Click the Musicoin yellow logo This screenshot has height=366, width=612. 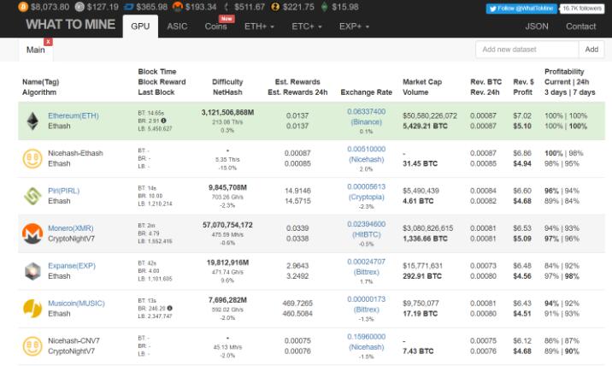pyautogui.click(x=32, y=308)
